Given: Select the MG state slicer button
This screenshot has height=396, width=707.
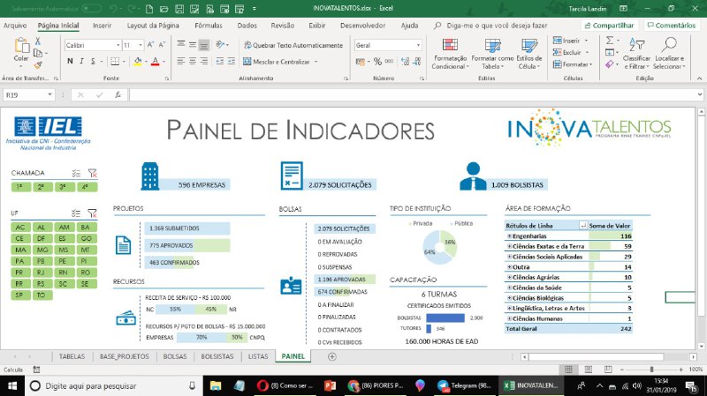Looking at the screenshot, I should [x=42, y=250].
